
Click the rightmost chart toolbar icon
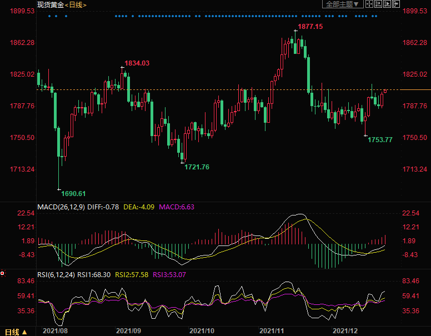pos(395,4)
